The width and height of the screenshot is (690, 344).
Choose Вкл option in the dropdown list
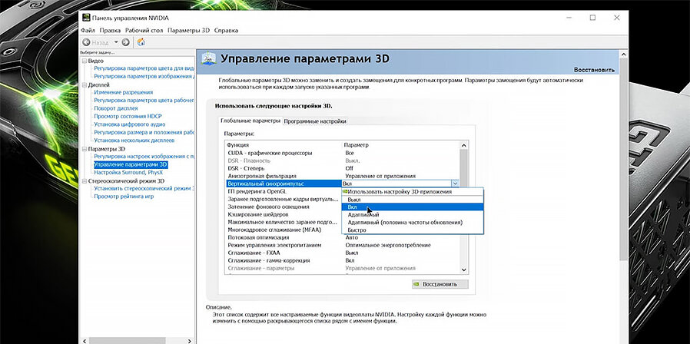point(413,207)
